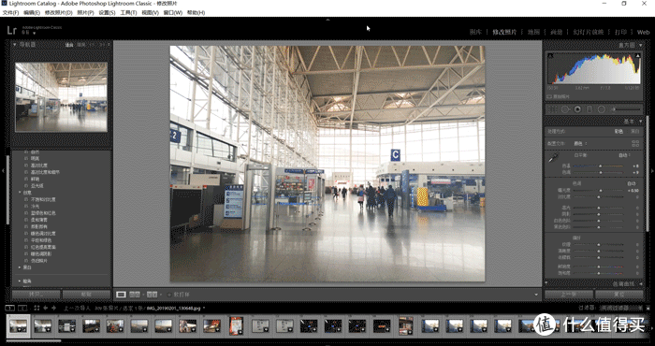Pick the White Balance eyedropper
The height and width of the screenshot is (346, 655).
tap(554, 158)
